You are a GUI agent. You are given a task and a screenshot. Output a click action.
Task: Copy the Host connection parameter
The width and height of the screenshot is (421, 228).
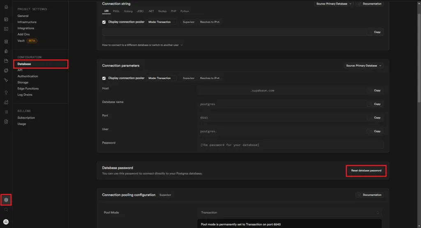[375, 91]
